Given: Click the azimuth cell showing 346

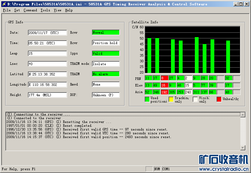Looking at the screenshot, I should [x=156, y=92].
